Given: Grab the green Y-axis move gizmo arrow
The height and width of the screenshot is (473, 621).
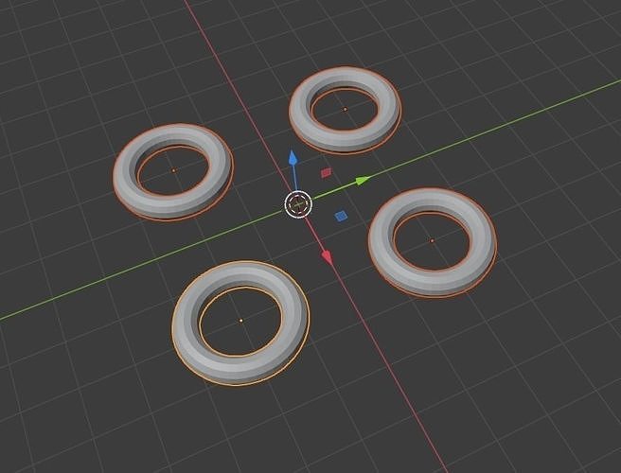Looking at the screenshot, I should tap(363, 181).
